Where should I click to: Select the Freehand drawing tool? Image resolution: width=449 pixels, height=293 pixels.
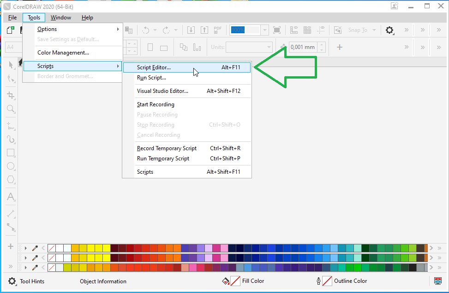point(11,126)
